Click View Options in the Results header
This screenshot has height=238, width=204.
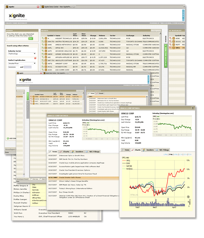point(156,31)
